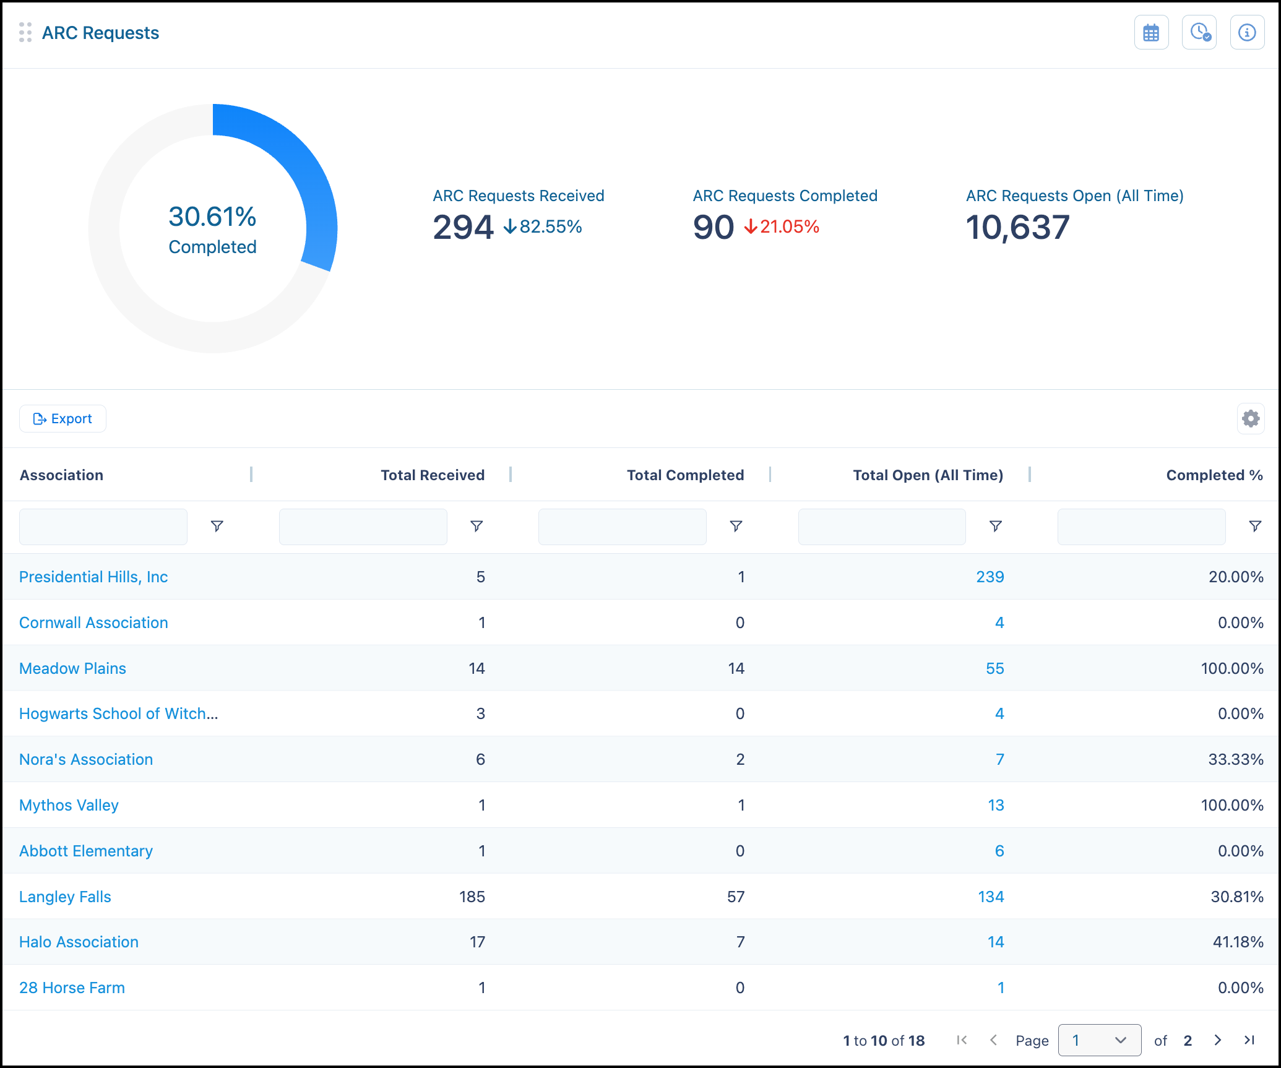This screenshot has height=1068, width=1281.
Task: Sort by Total Received column header
Action: pyautogui.click(x=433, y=475)
